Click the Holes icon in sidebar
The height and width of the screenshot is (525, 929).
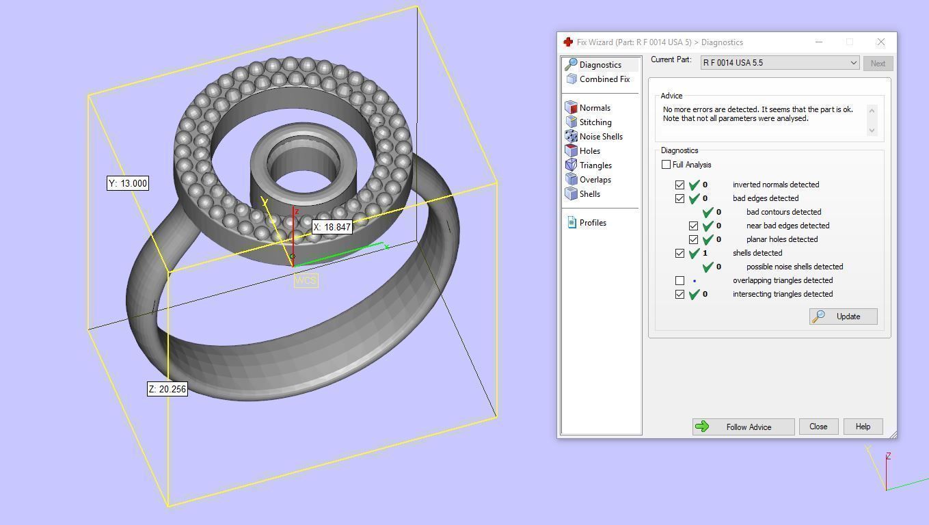tap(571, 151)
